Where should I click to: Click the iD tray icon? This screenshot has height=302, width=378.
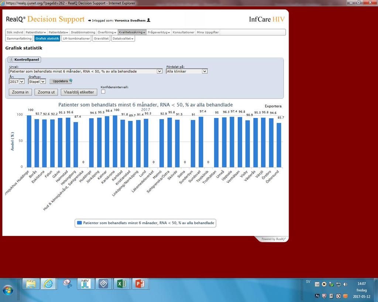[x=338, y=296]
